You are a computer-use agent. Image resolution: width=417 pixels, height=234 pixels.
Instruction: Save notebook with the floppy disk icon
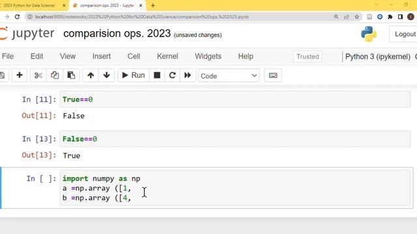(x=3, y=75)
